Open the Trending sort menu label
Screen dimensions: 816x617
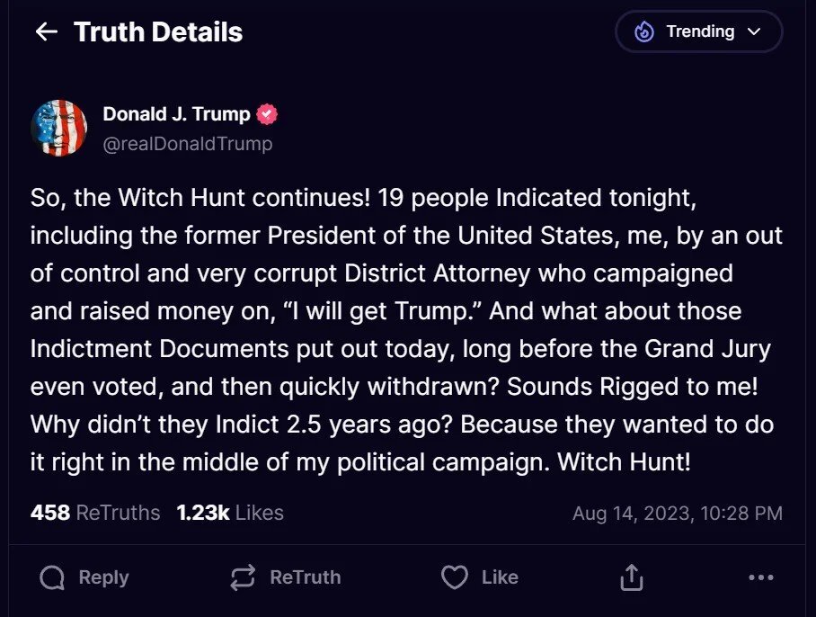pyautogui.click(x=700, y=32)
